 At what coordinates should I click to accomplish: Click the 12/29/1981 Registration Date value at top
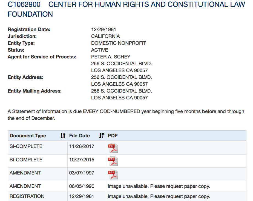[104, 29]
